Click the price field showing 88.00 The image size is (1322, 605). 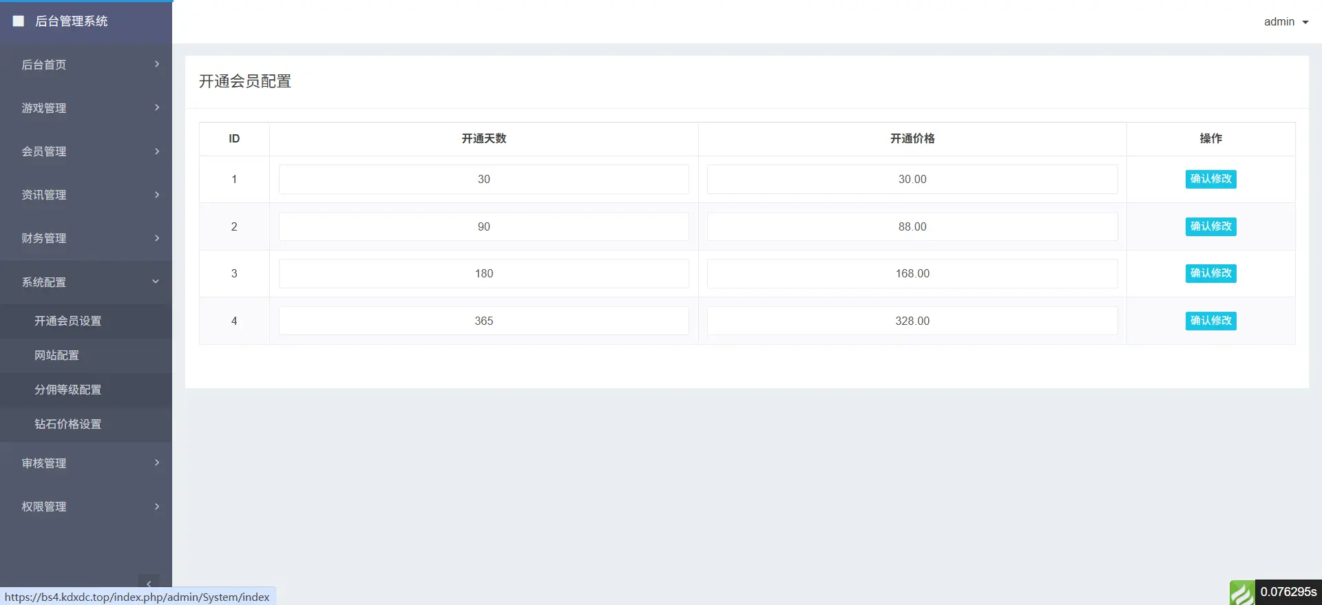[x=912, y=226]
